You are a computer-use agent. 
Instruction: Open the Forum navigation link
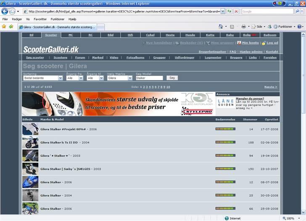80,57
